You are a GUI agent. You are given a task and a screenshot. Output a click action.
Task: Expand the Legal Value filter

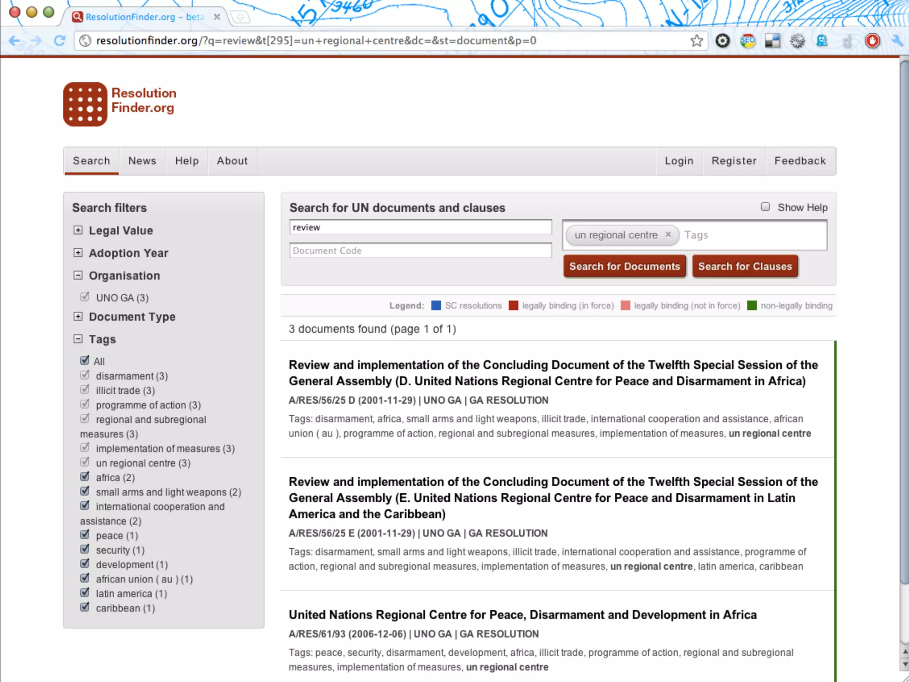(x=78, y=230)
